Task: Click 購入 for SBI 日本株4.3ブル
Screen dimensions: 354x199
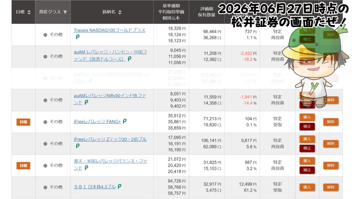Action: pos(307,187)
